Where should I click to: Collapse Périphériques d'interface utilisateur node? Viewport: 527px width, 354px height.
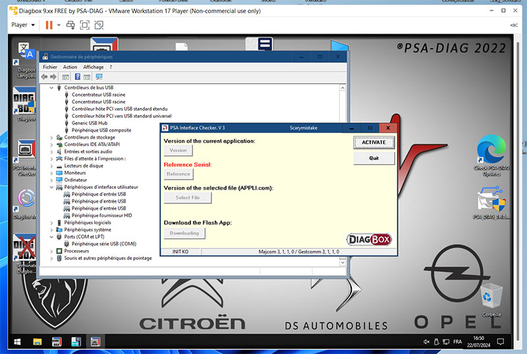pyautogui.click(x=51, y=187)
